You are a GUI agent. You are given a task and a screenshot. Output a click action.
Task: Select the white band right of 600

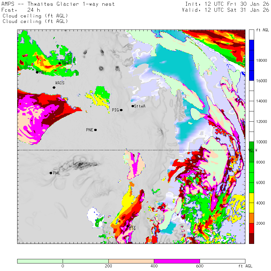point(223,261)
